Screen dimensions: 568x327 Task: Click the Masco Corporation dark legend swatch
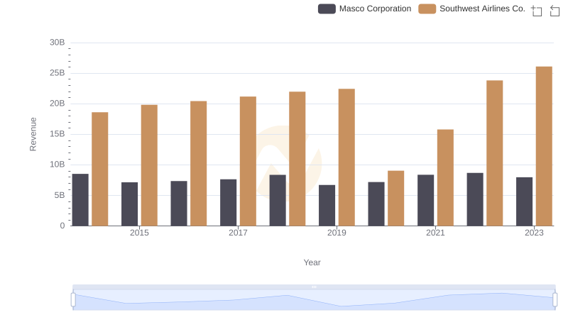point(327,9)
